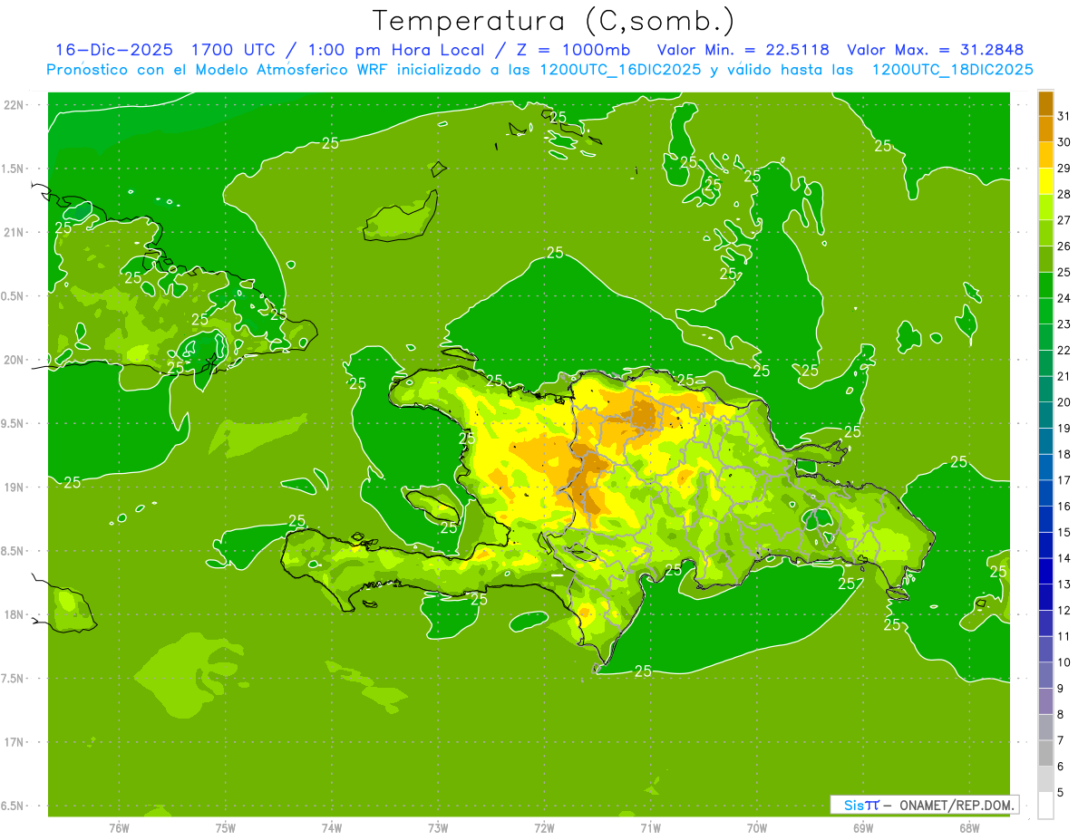Click the legend value 31
This screenshot has width=1088, height=840.
click(x=1064, y=116)
